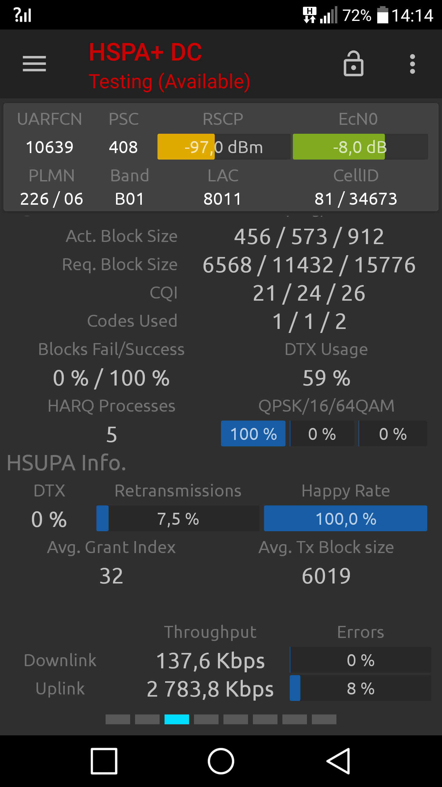Tap the CellID value 81 / 34673
The image size is (442, 787).
pos(356,199)
